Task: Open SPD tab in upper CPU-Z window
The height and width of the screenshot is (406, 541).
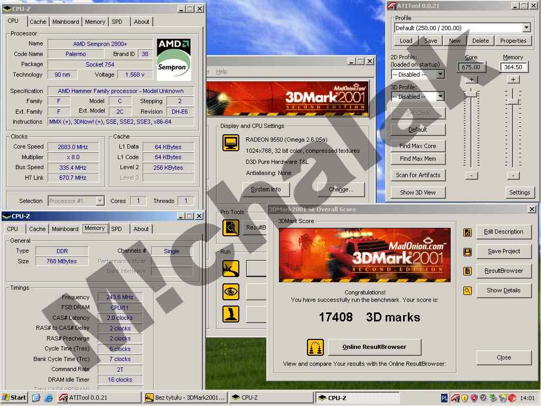Action: pyautogui.click(x=117, y=22)
